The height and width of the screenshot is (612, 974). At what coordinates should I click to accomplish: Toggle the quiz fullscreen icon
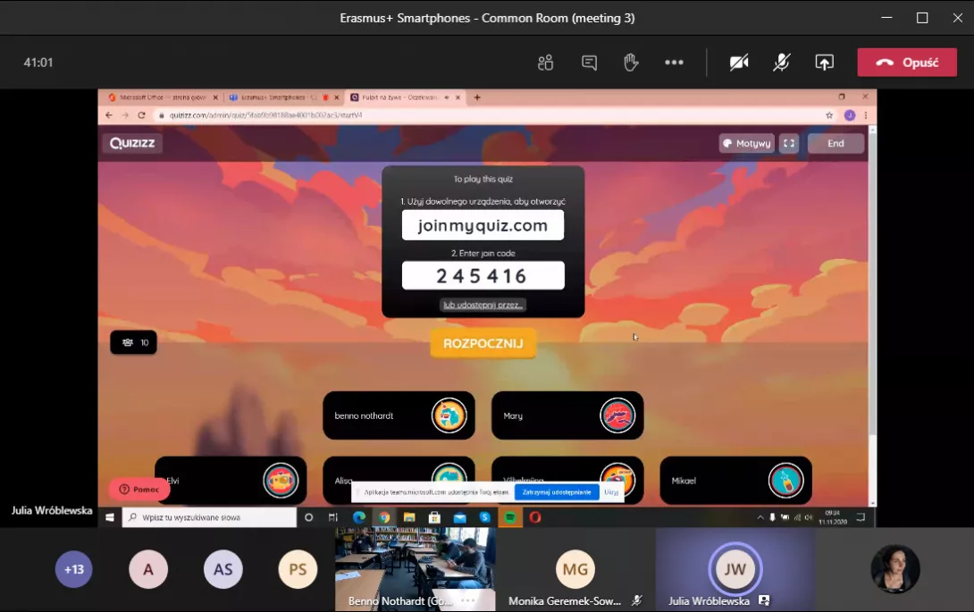[788, 143]
